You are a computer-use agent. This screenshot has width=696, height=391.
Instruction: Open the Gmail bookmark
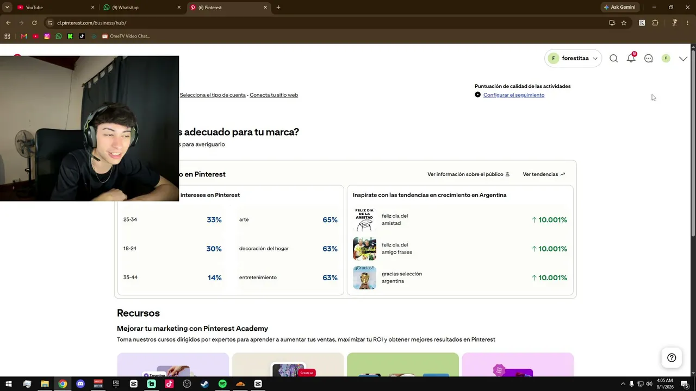click(24, 36)
